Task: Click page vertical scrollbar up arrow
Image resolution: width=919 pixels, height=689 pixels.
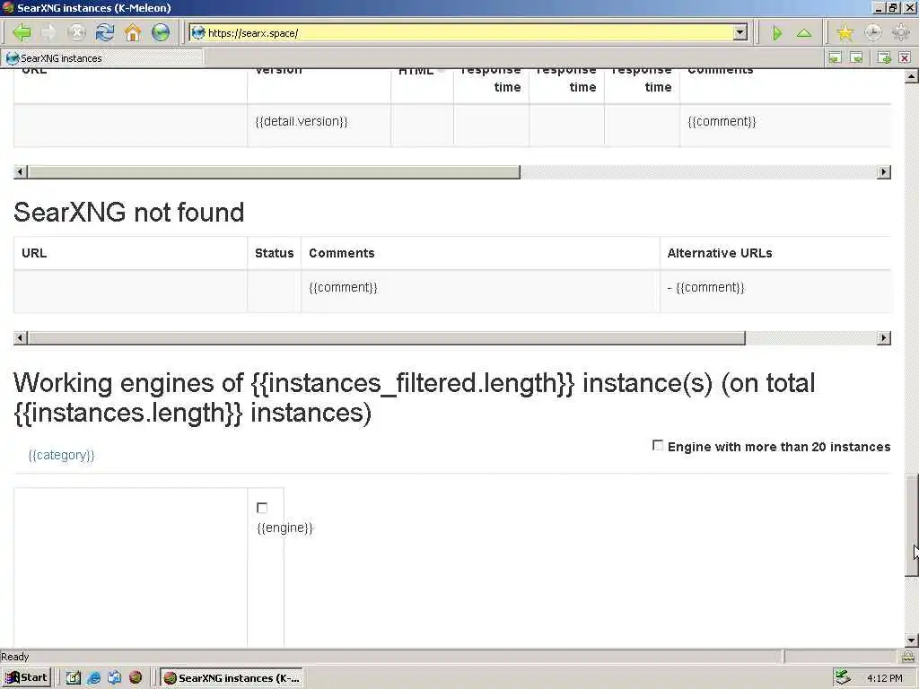Action: point(912,76)
